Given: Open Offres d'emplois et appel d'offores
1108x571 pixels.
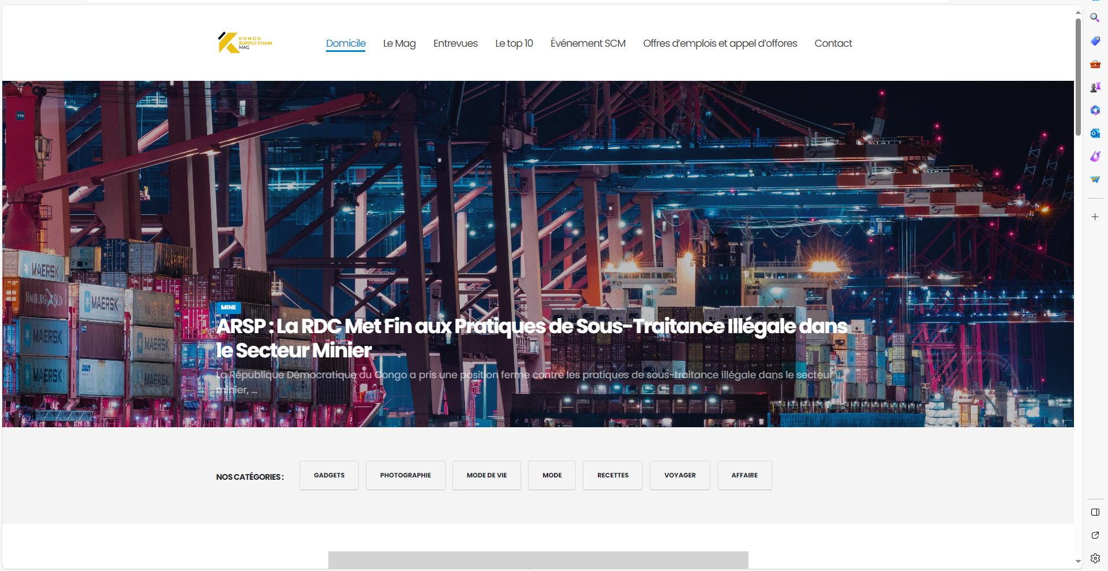Looking at the screenshot, I should click(x=720, y=43).
